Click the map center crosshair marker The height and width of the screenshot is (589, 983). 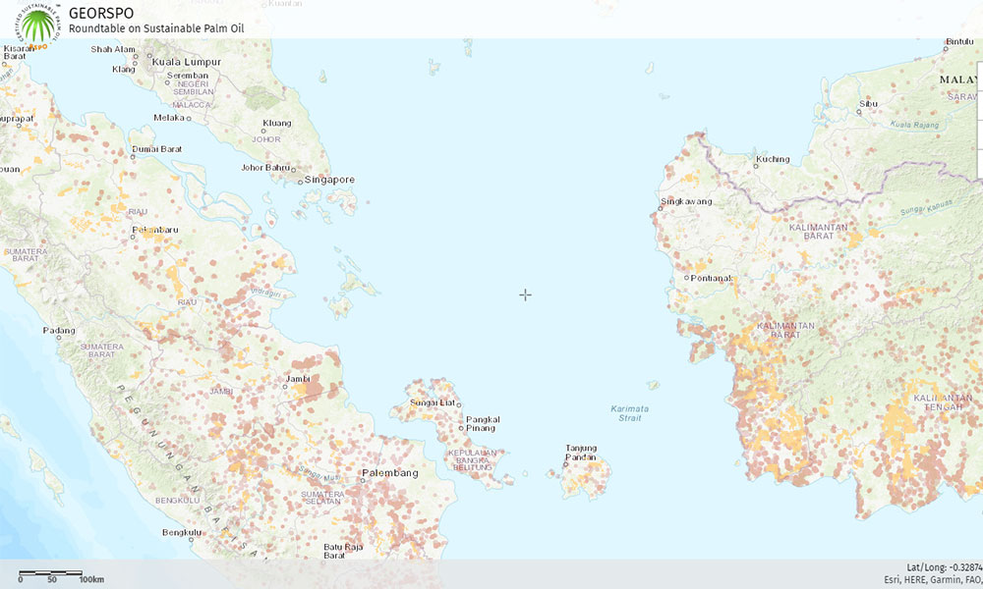(525, 294)
